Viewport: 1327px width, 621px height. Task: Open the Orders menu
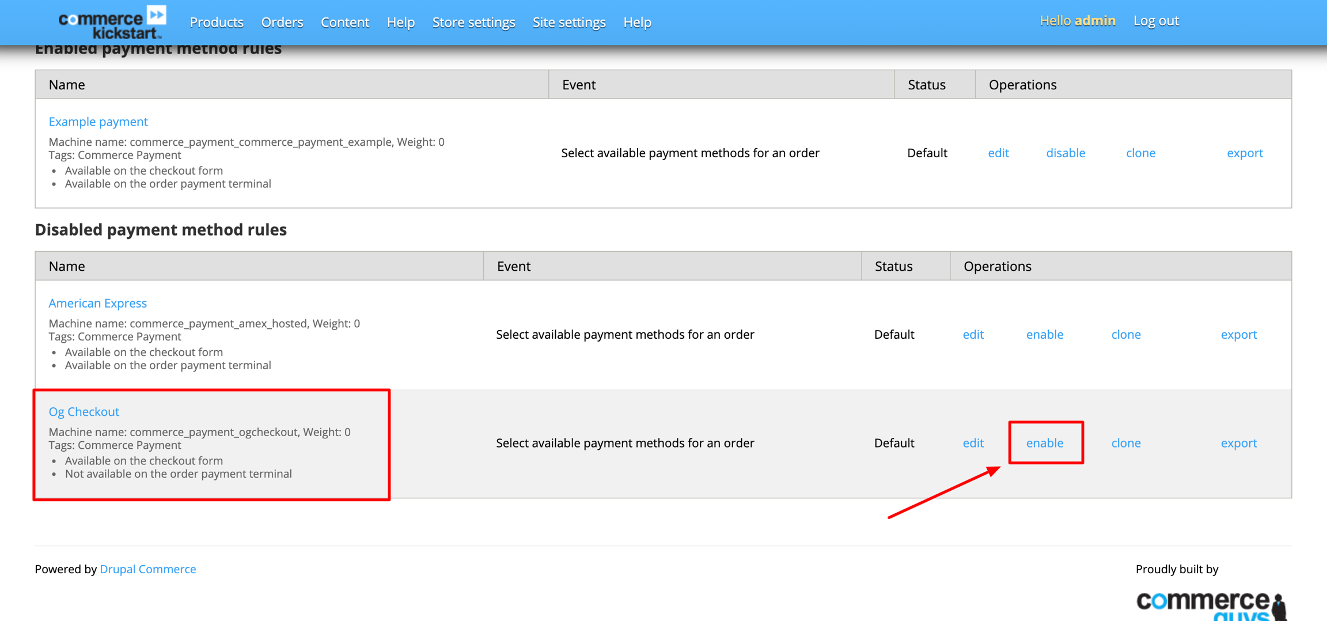282,22
